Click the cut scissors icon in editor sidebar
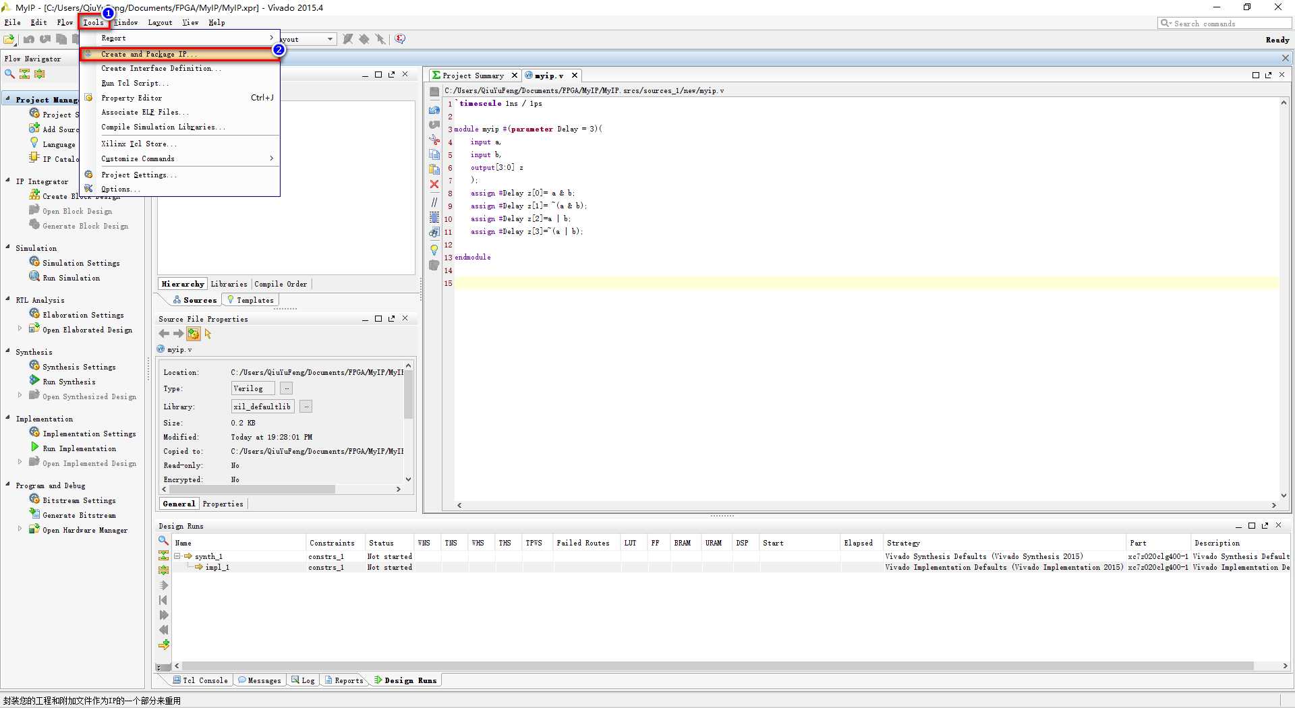Screen dimensions: 1295x708 click(434, 140)
